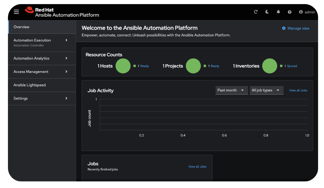Viewport: 324px width, 188px height.
Task: Open Automation Execution sidebar item
Action: [x=42, y=43]
